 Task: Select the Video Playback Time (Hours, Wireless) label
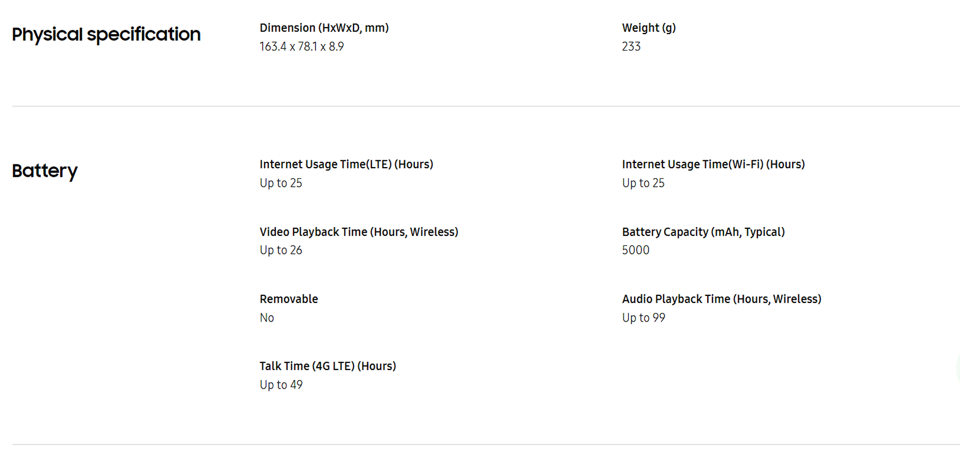(359, 232)
